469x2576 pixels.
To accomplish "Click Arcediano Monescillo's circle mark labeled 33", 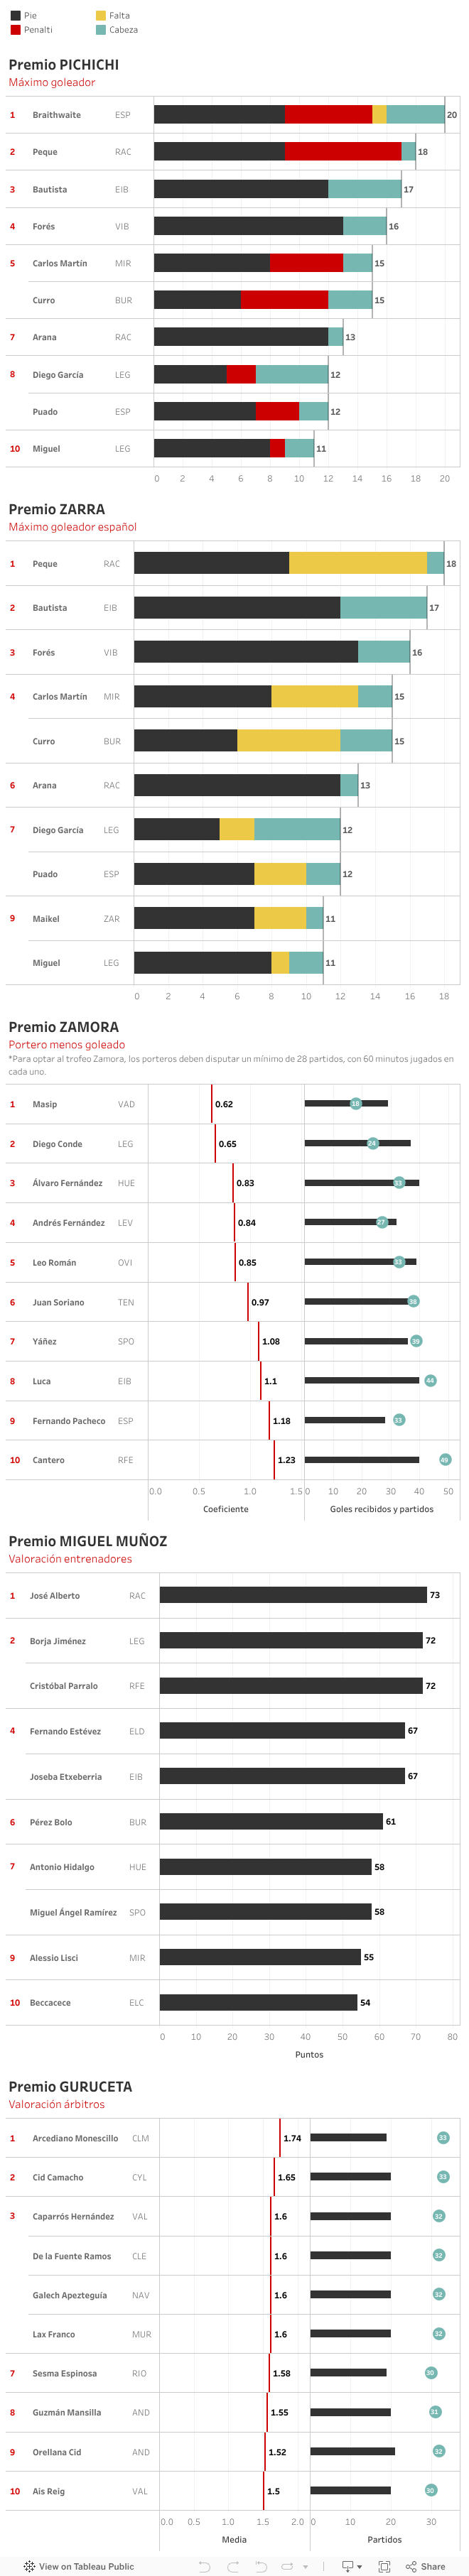I will (x=443, y=2138).
